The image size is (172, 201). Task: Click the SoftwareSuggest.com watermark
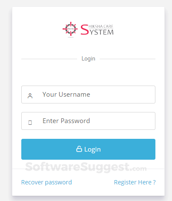(86, 167)
